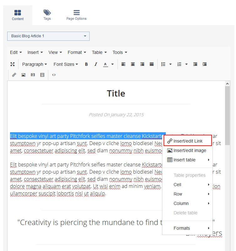Decrease indent of the paragraph
This screenshot has height=251, width=236.
click(x=195, y=64)
